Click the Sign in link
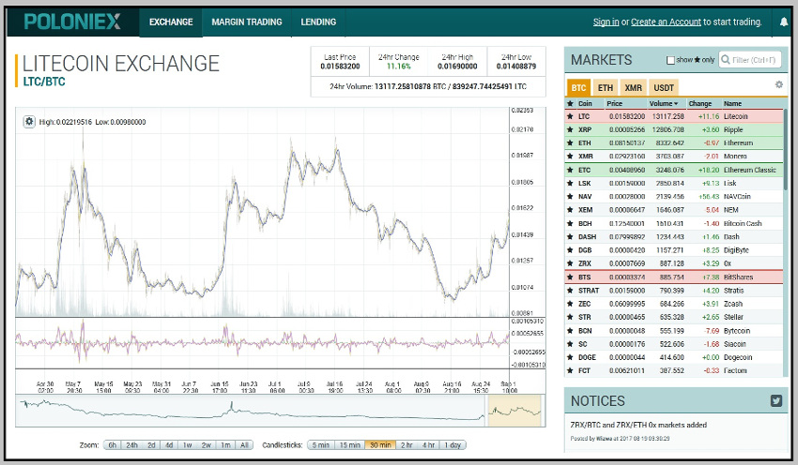Screen dimensions: 798x465 606,22
